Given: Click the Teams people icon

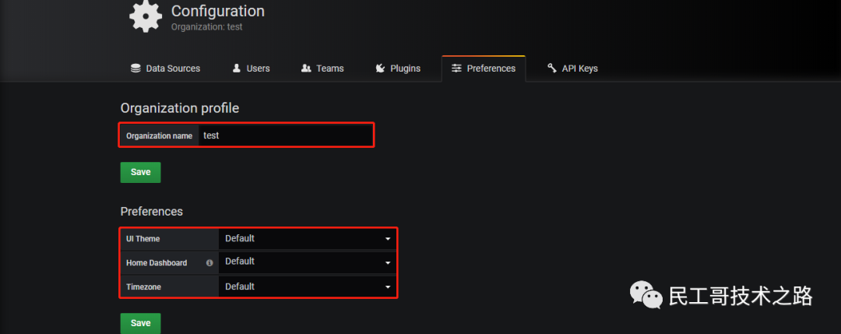Looking at the screenshot, I should 306,69.
